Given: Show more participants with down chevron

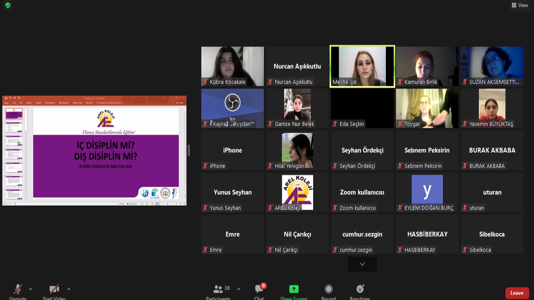Looking at the screenshot, I should tap(362, 264).
